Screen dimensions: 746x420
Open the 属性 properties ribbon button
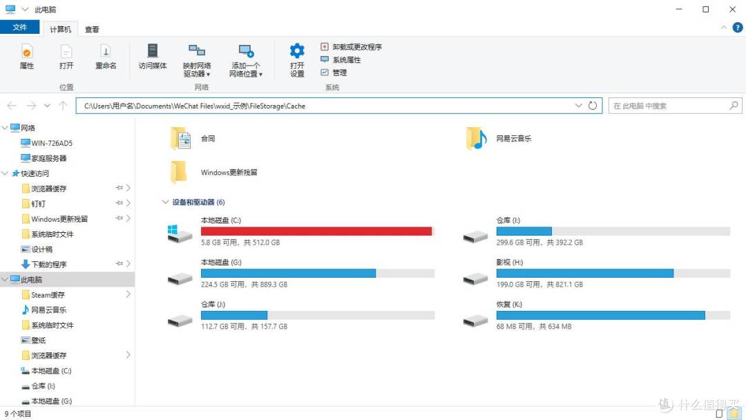pyautogui.click(x=27, y=57)
